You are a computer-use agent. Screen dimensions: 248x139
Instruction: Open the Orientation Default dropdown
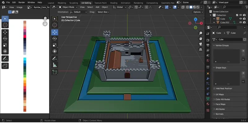pyautogui.click(x=78, y=12)
